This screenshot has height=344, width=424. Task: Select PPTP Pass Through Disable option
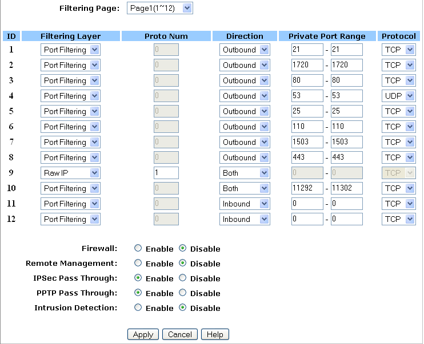click(x=182, y=293)
